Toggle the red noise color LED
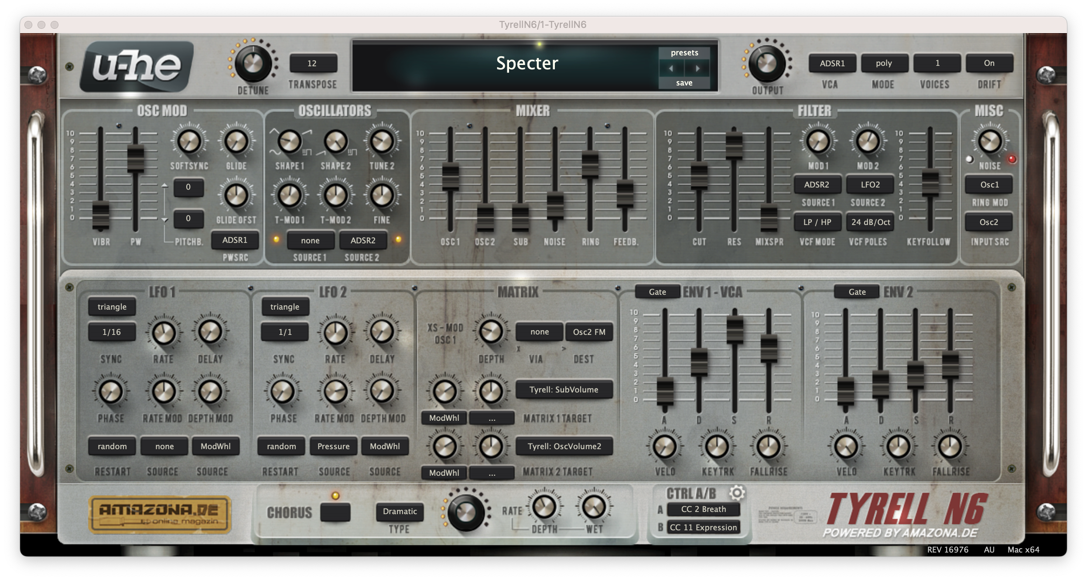Viewport: 1087px width, 580px height. point(1012,160)
